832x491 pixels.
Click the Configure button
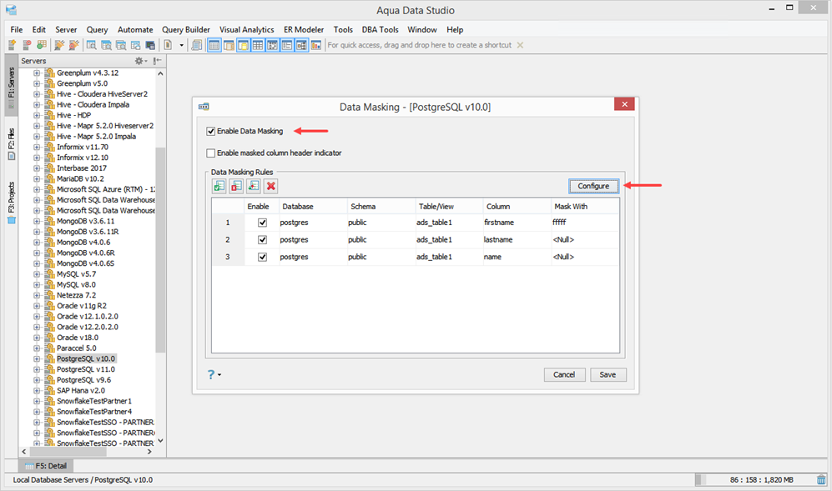coord(593,186)
